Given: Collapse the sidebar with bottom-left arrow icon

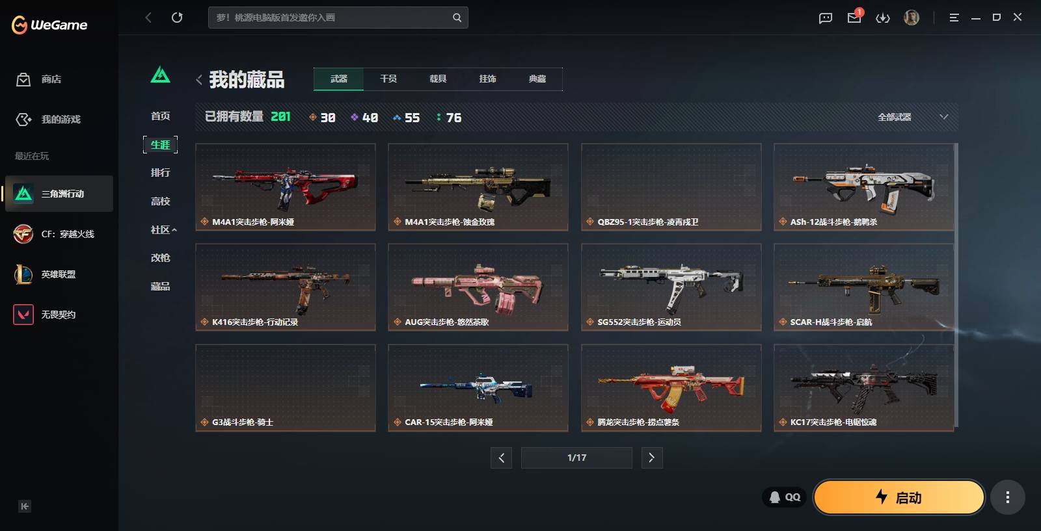Looking at the screenshot, I should [x=25, y=506].
